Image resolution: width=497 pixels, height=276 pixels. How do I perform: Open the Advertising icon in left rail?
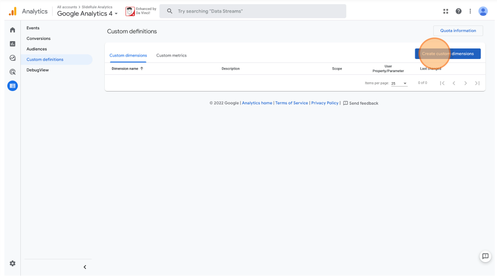[x=12, y=72]
